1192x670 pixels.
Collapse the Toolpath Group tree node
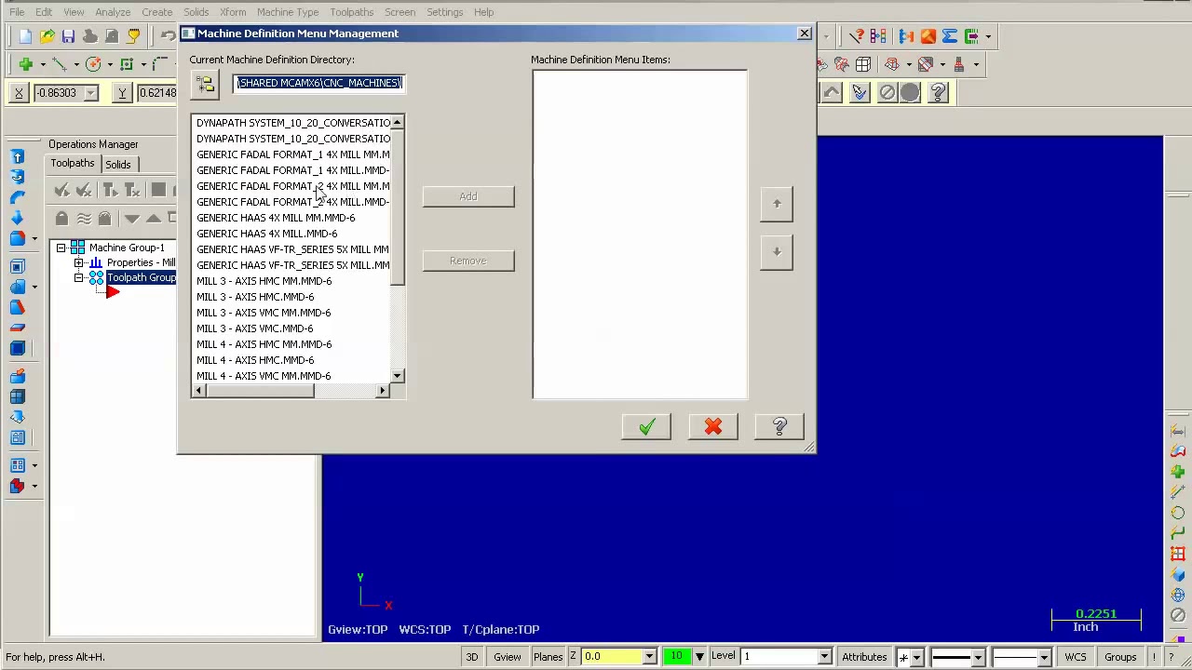79,277
